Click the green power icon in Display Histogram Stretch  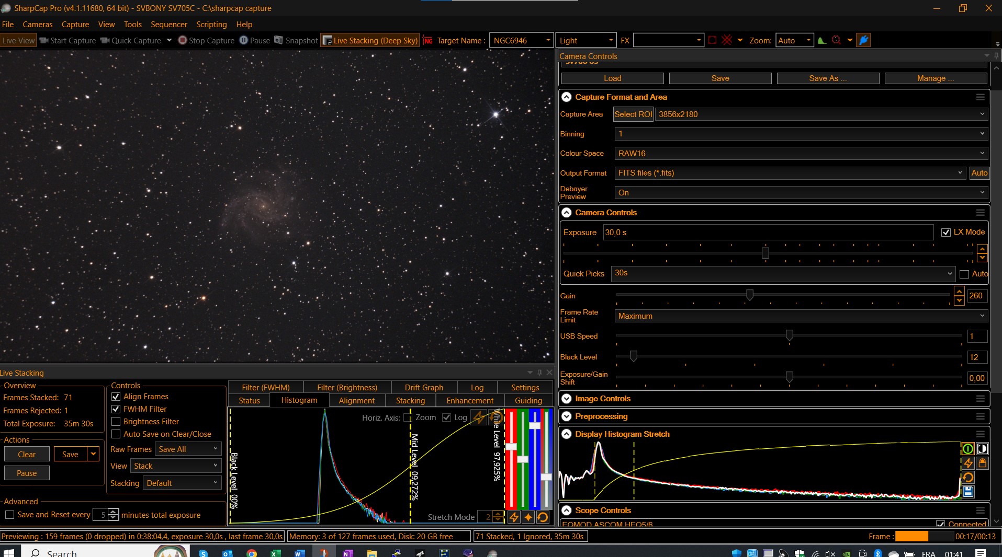click(x=968, y=449)
